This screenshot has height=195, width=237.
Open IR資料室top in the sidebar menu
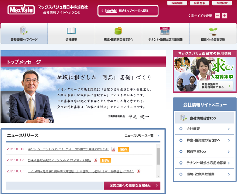tap(205, 152)
